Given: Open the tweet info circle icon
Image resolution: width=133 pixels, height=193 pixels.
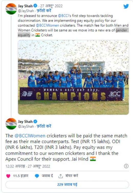Looking at the screenshot, I should 126,166.
